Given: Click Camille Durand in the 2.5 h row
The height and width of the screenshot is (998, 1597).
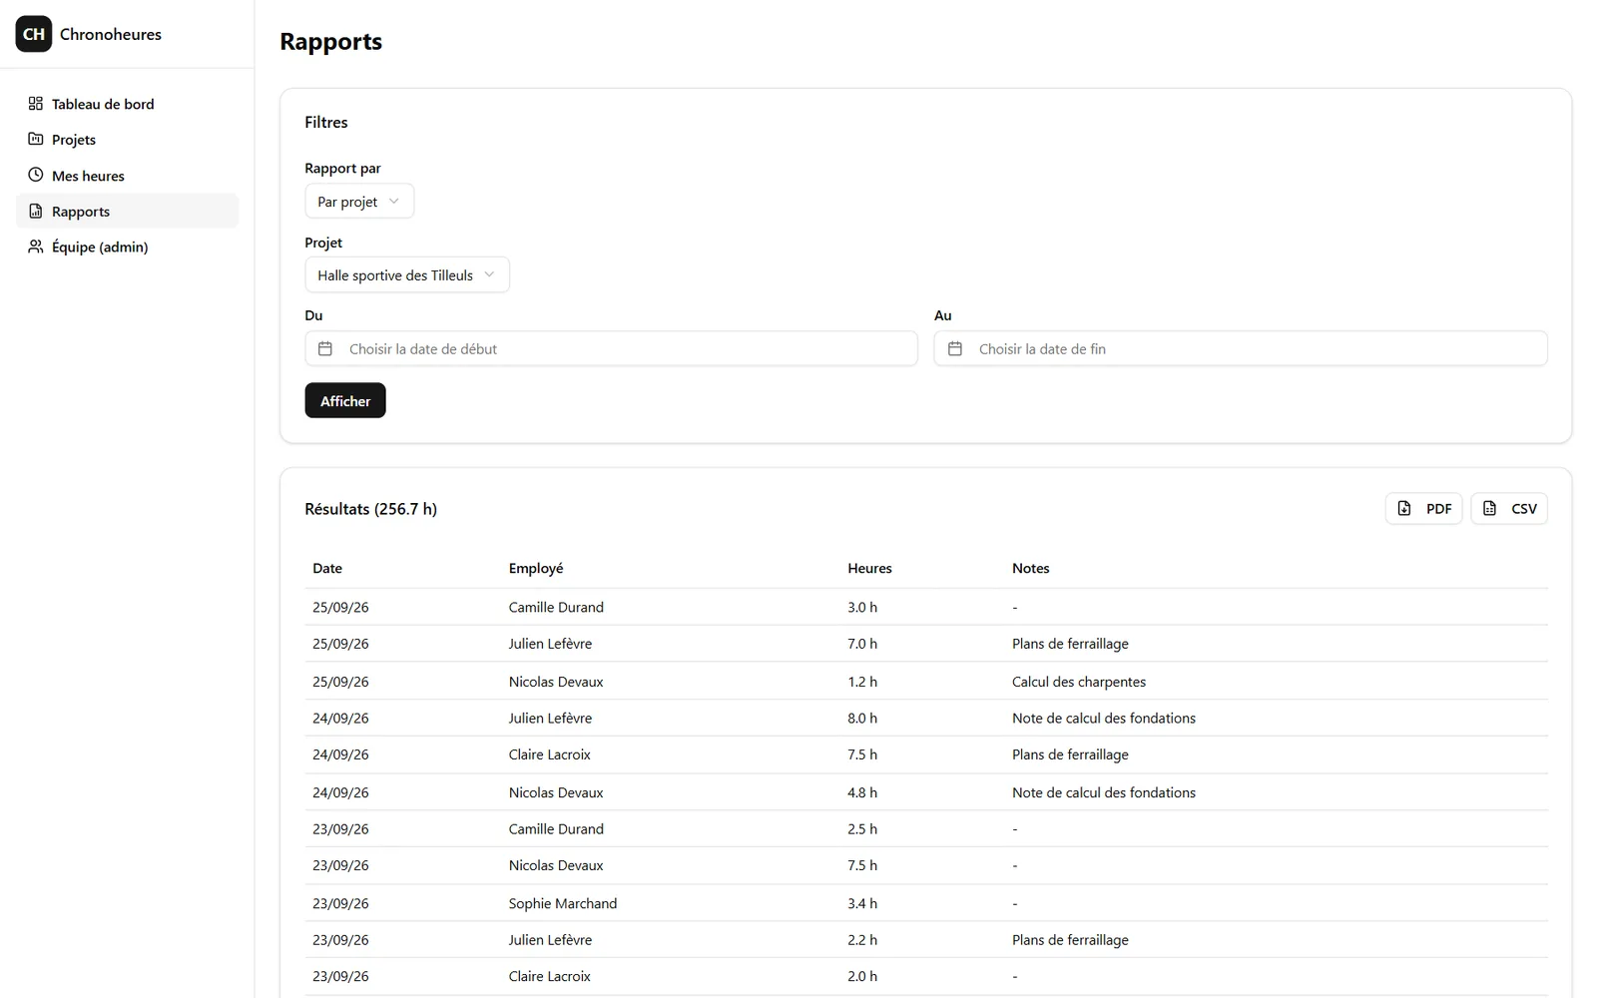Looking at the screenshot, I should pos(556,829).
